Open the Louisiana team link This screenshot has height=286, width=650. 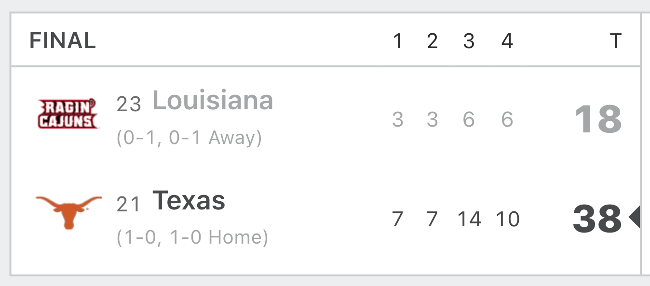[x=213, y=101]
